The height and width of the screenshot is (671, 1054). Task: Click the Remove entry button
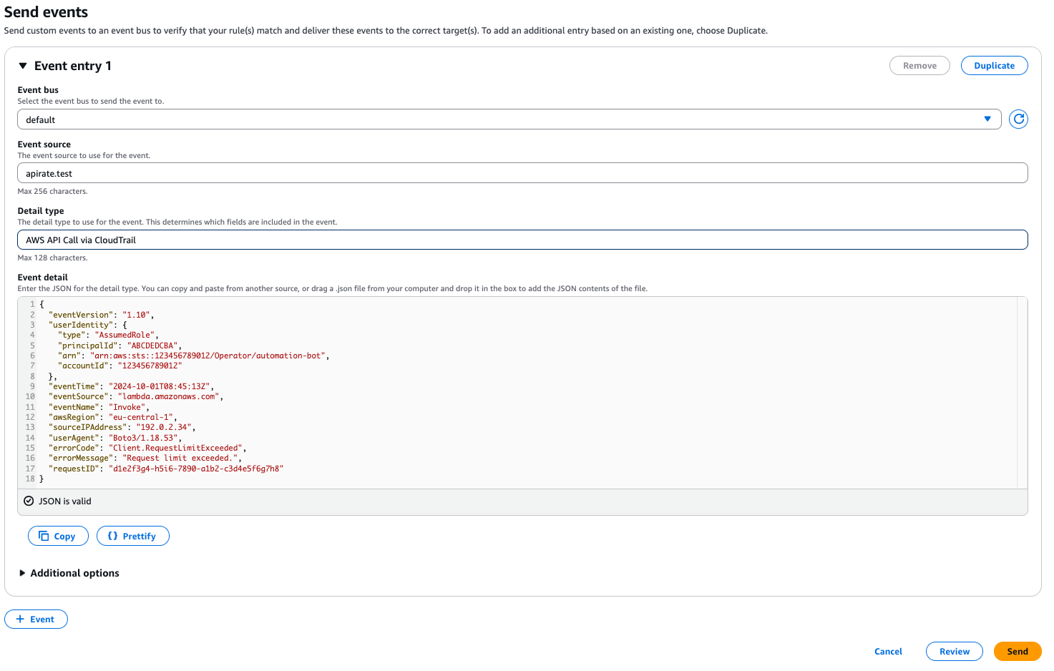919,66
